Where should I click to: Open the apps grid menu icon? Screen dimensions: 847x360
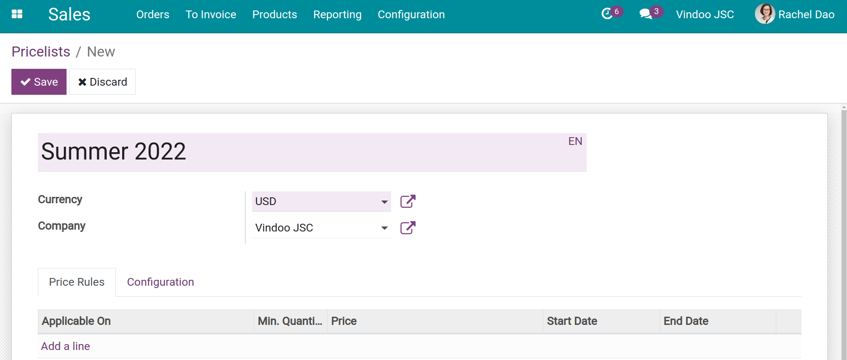(x=17, y=14)
